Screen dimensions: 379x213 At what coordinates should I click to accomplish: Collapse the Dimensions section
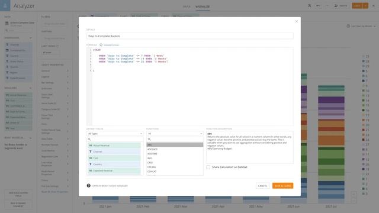[x=30, y=38]
